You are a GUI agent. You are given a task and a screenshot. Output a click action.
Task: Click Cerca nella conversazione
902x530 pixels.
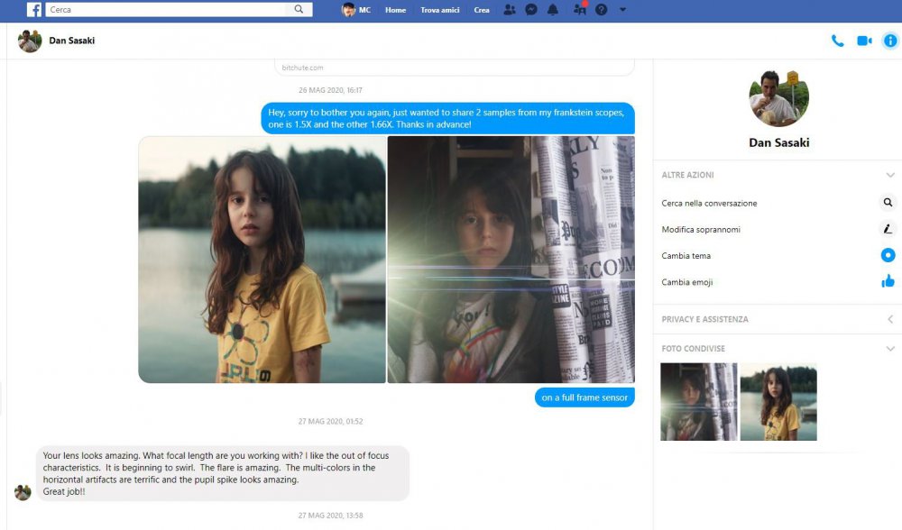click(x=709, y=203)
